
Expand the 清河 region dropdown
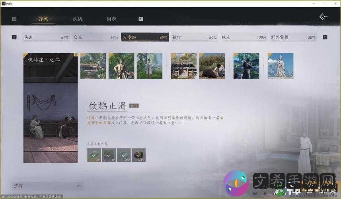[x=47, y=186]
